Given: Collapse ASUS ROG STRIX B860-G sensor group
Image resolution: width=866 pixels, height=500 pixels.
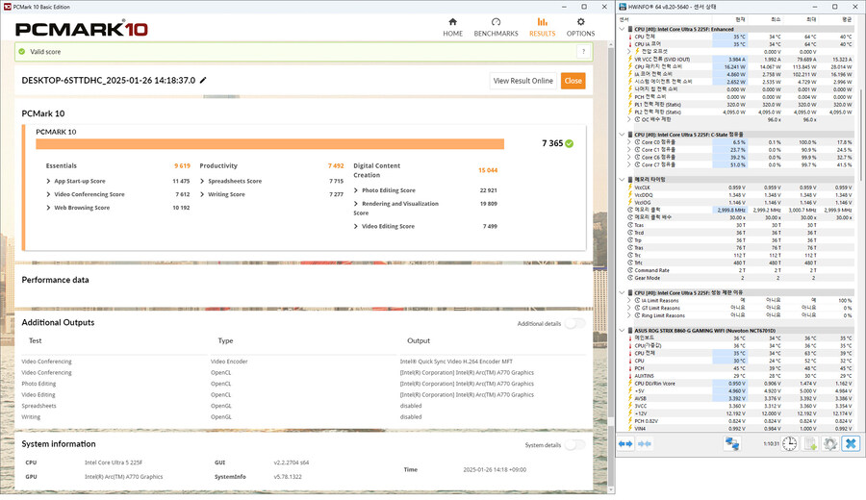Looking at the screenshot, I should click(622, 330).
